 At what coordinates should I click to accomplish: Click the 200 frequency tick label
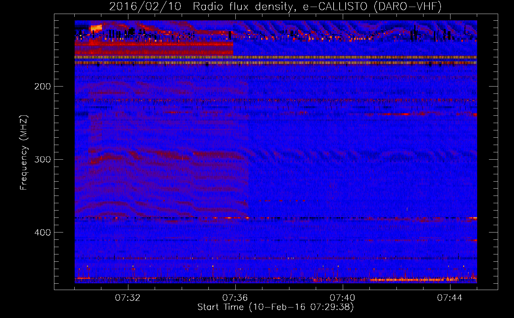pos(43,86)
